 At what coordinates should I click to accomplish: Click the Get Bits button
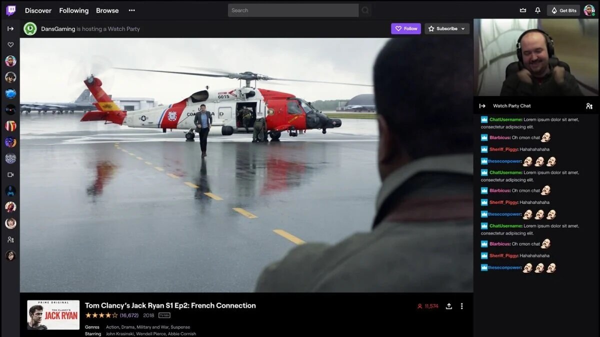coord(563,10)
